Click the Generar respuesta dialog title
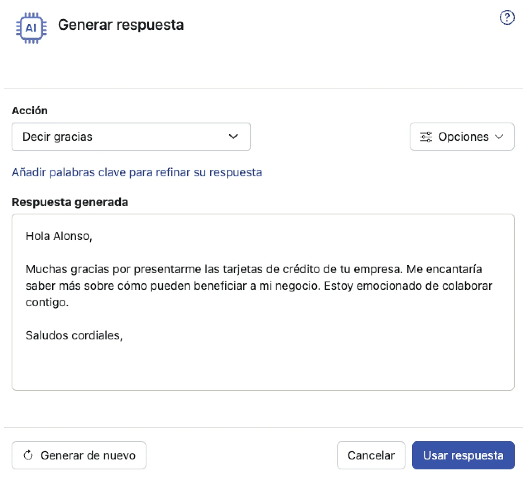 click(x=122, y=25)
